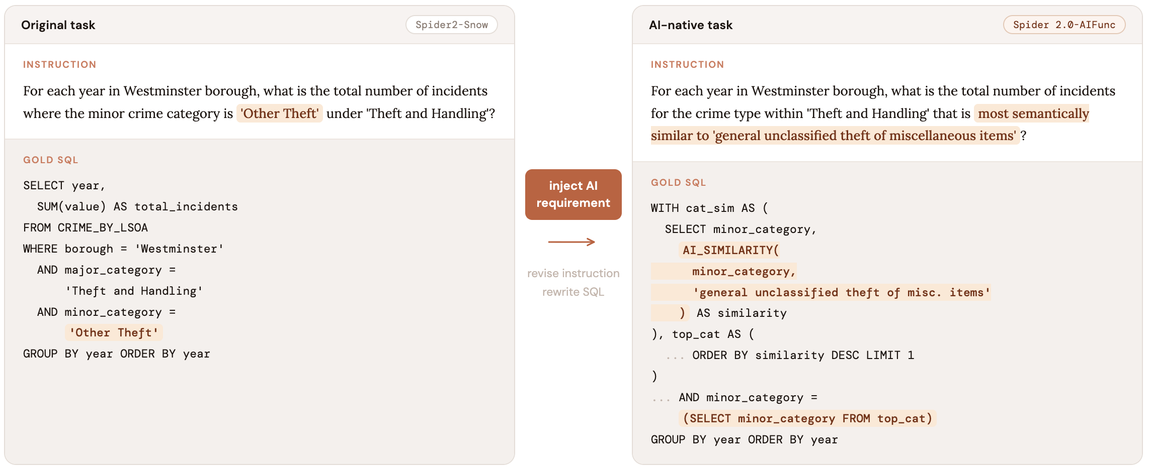
Task: Click 'ORDER BY similarity DESC LIMIT 1' line
Action: (803, 356)
